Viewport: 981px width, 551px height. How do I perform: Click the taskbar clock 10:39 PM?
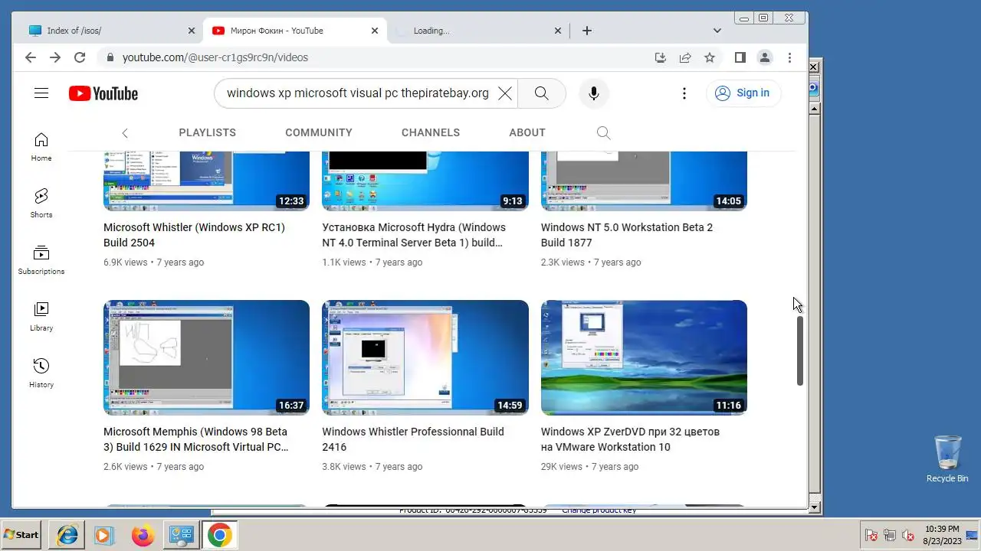[942, 529]
